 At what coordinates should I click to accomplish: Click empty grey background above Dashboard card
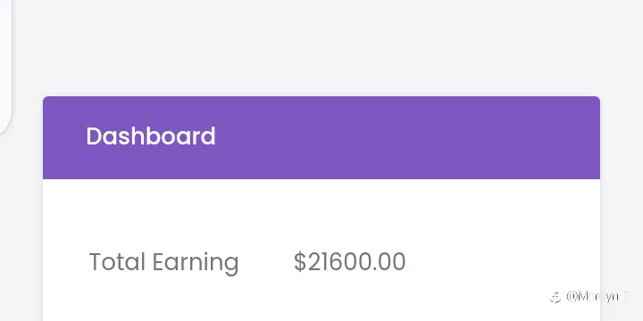321,47
